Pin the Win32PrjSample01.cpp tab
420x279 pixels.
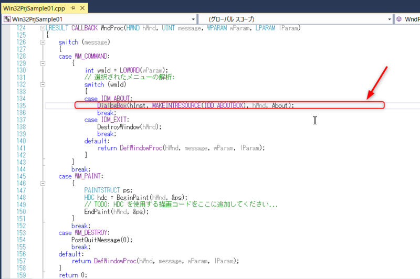tap(73, 8)
